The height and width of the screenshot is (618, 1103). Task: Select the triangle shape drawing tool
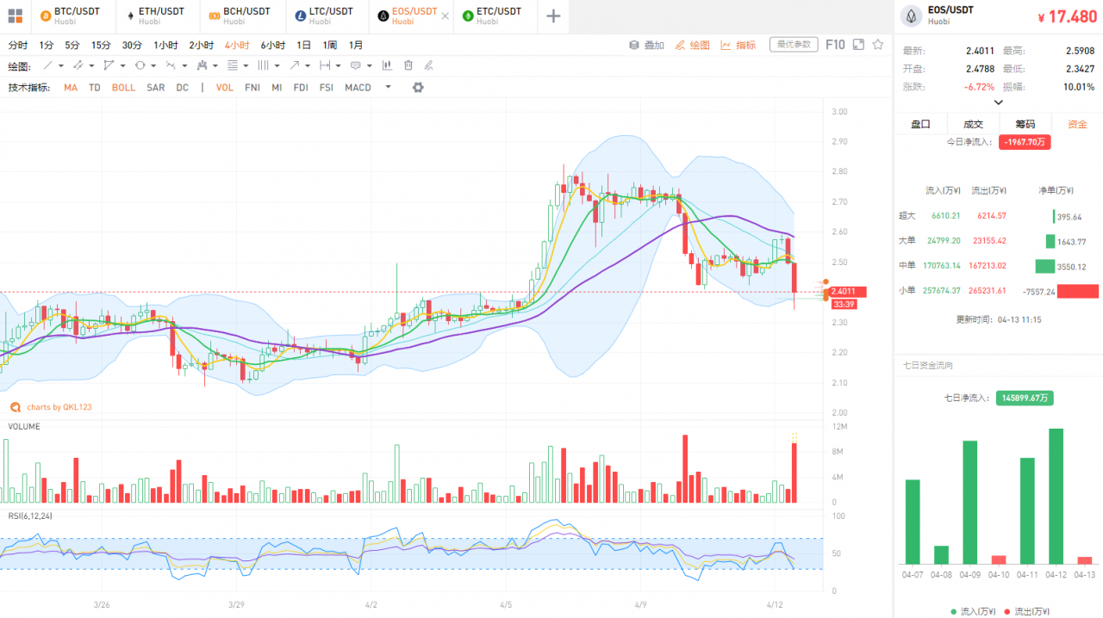[109, 65]
